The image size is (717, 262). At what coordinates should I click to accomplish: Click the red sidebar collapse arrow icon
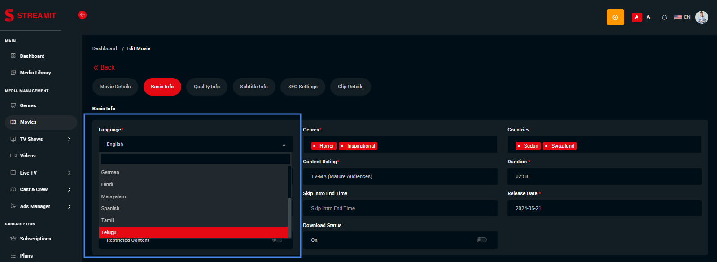click(x=82, y=15)
